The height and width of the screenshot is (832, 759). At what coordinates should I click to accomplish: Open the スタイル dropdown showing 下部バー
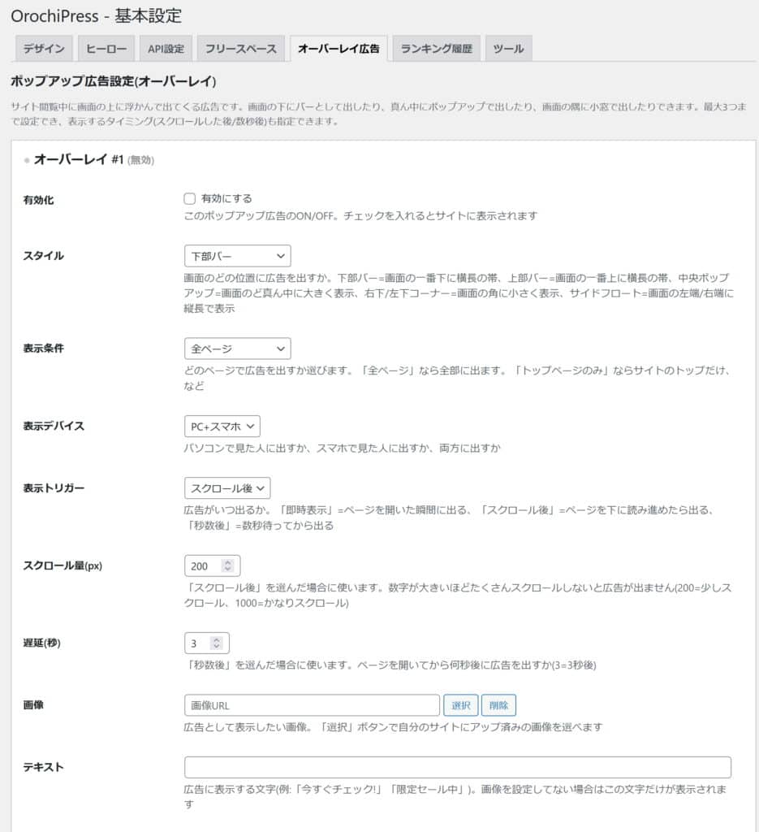[x=237, y=256]
